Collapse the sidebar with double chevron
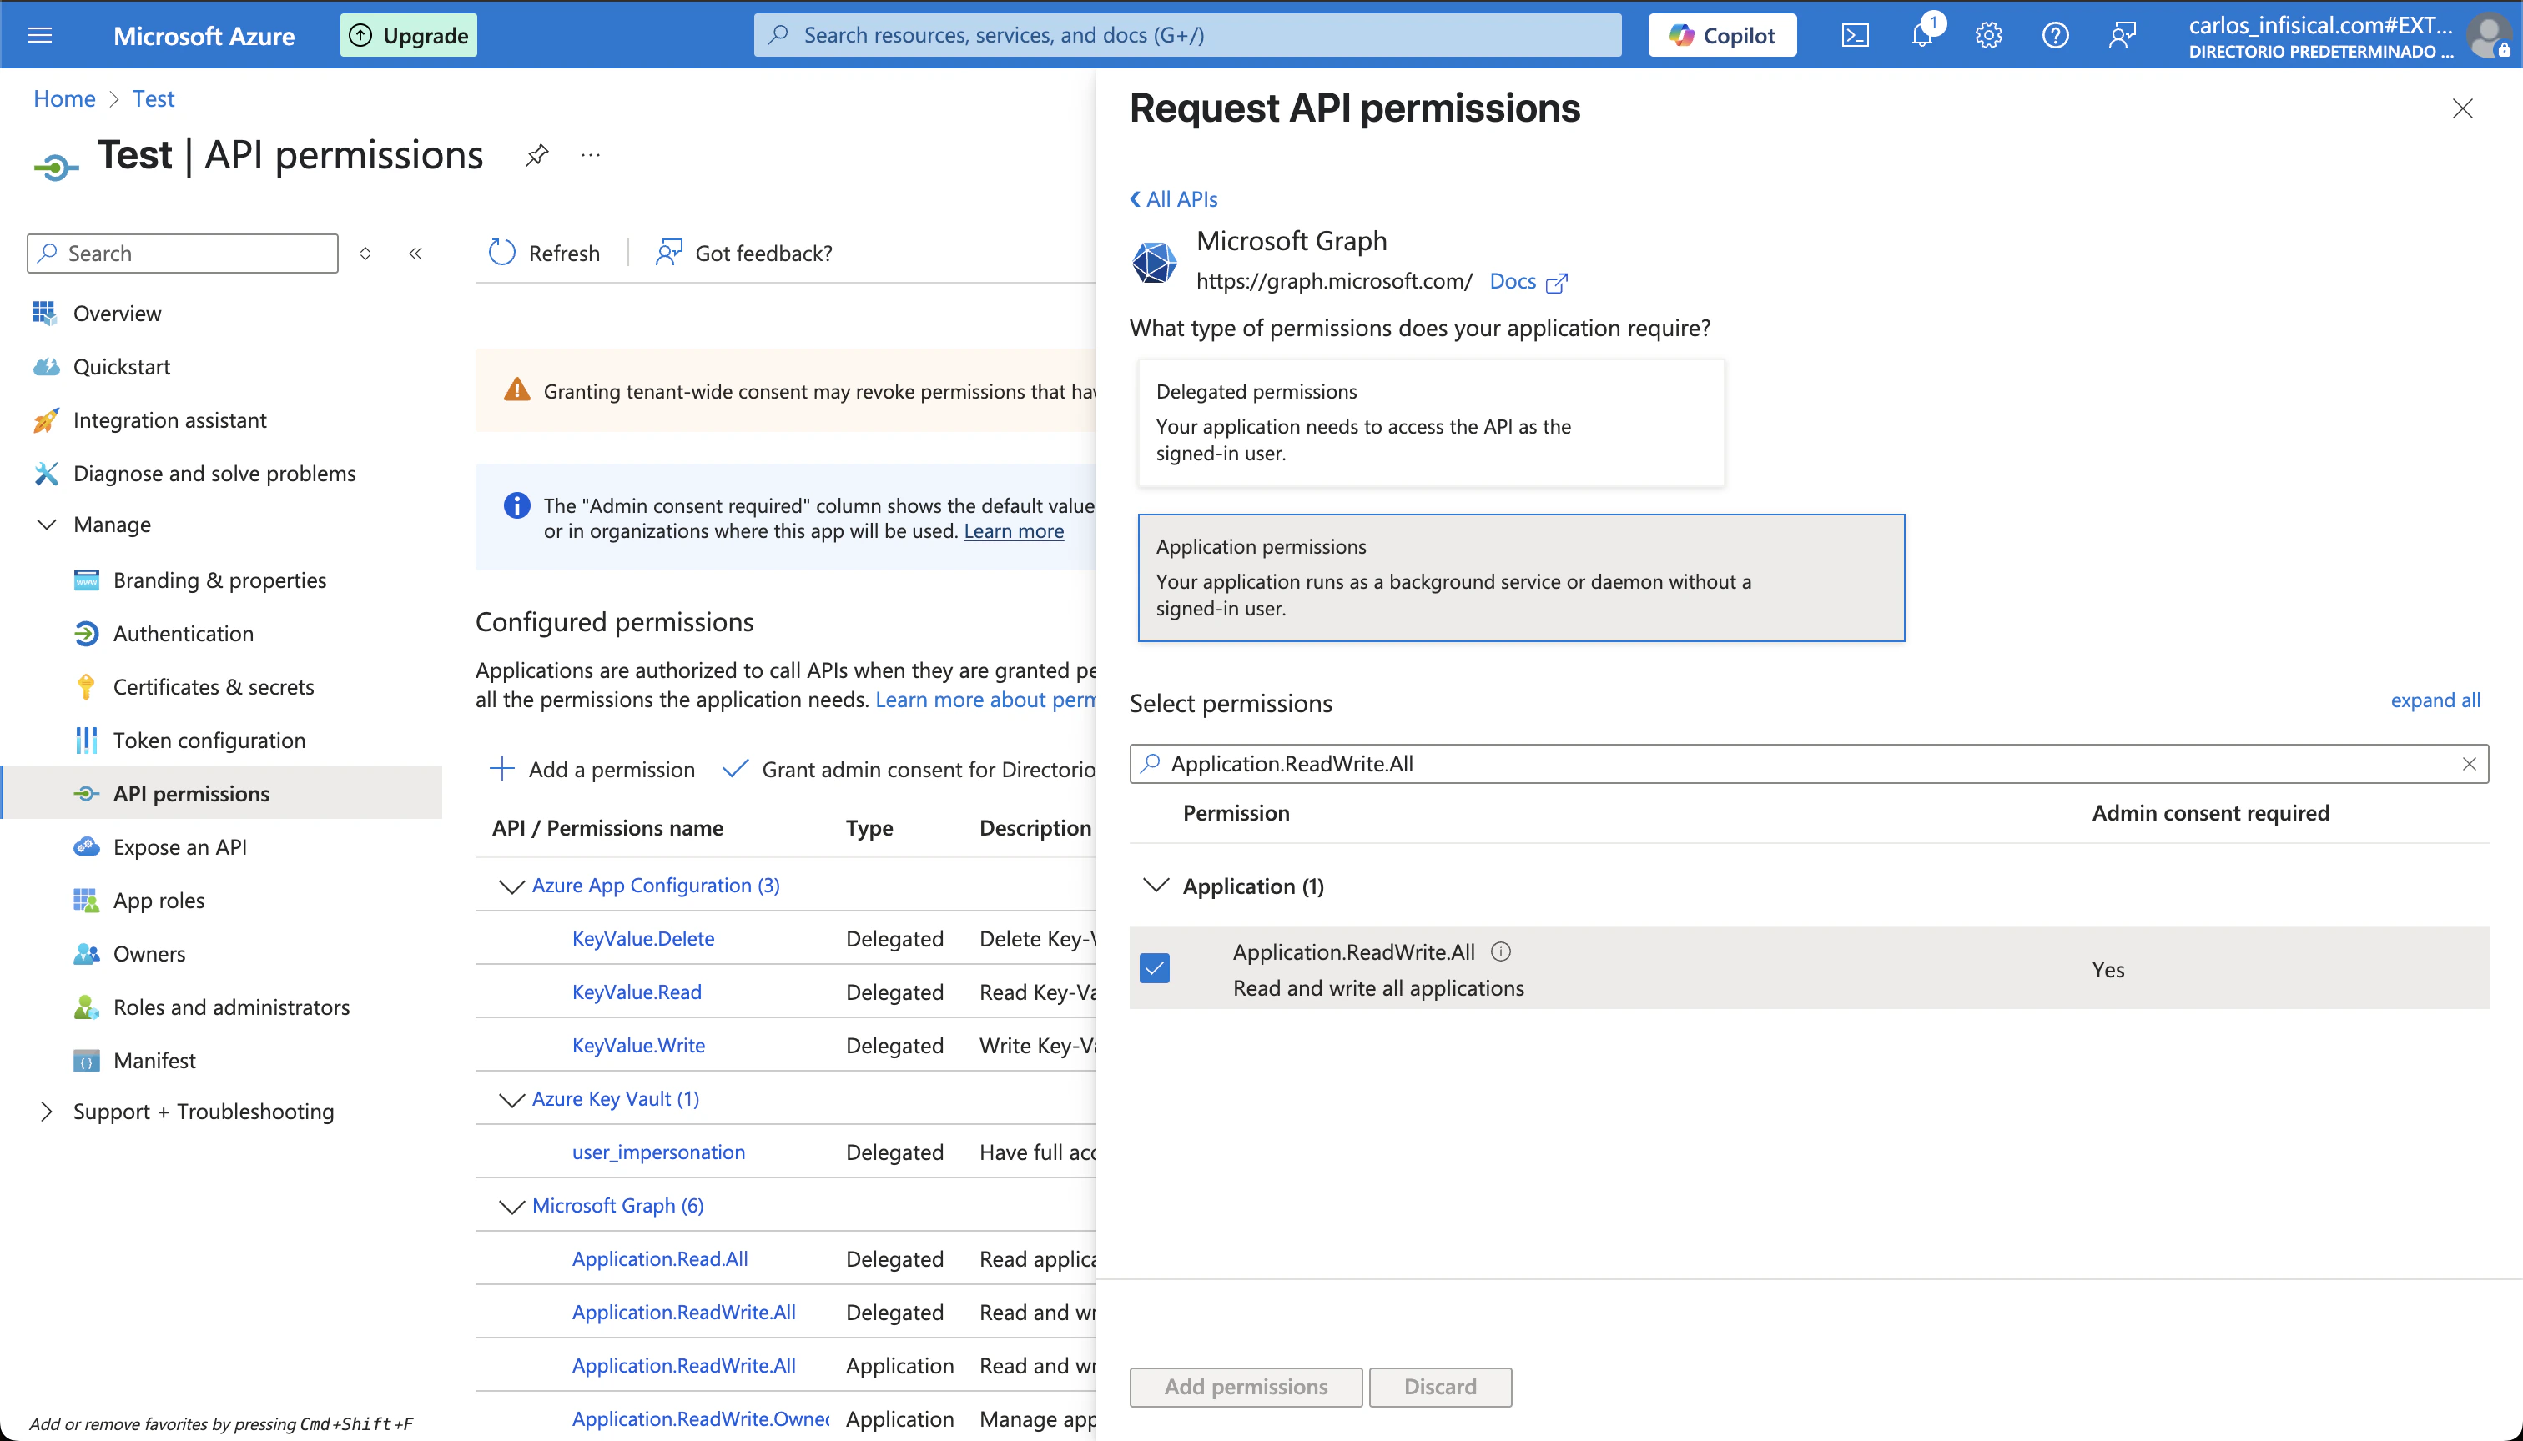The width and height of the screenshot is (2523, 1441). (x=415, y=254)
